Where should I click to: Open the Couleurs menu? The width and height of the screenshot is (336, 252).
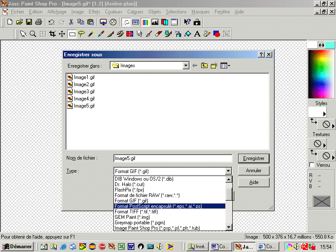point(113,12)
